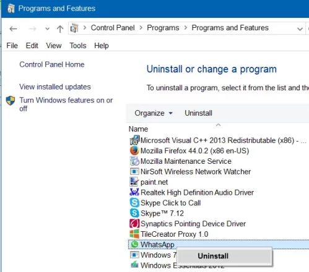Click the WhatsApp green icon
This screenshot has height=272, width=309.
point(134,244)
